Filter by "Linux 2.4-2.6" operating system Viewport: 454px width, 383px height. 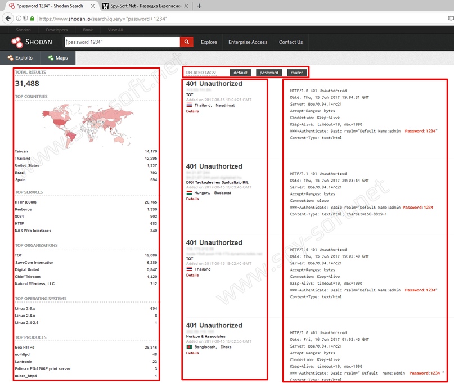(86, 322)
